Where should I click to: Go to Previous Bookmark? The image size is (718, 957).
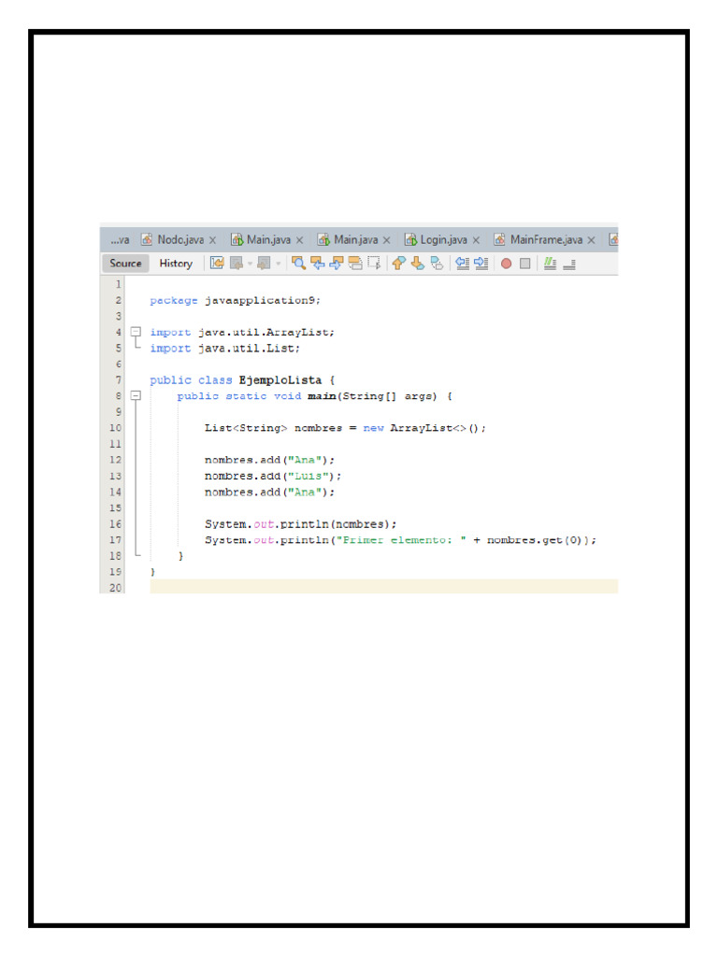click(399, 264)
